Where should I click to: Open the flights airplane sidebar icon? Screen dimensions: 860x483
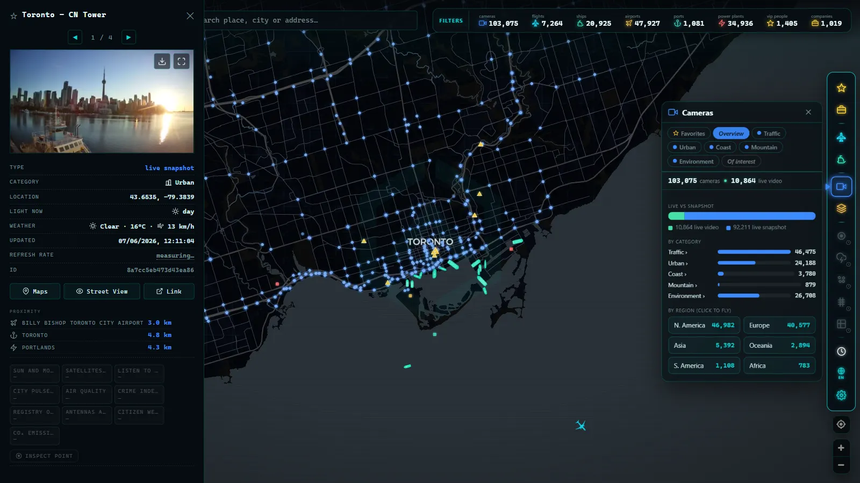[841, 137]
